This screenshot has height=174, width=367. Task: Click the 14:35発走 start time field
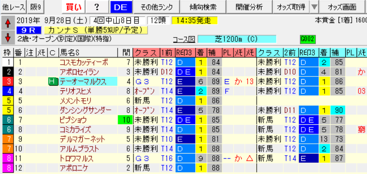click(x=195, y=21)
